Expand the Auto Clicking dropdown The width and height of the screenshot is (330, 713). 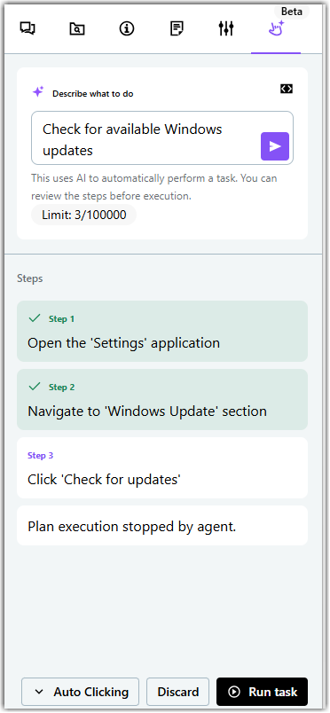click(80, 692)
